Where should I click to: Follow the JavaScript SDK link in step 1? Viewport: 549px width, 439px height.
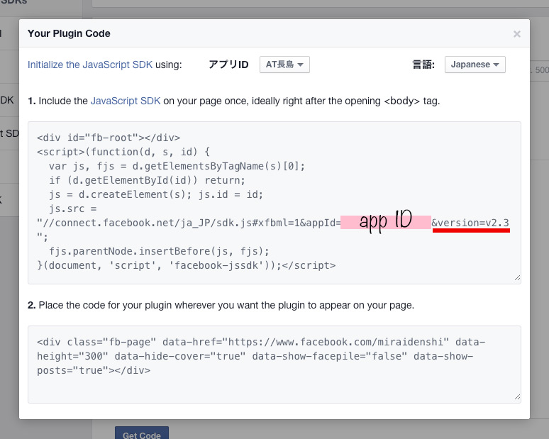coord(125,101)
